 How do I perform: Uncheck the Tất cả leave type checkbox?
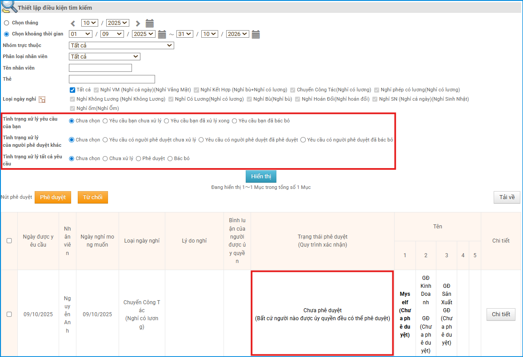coord(72,90)
